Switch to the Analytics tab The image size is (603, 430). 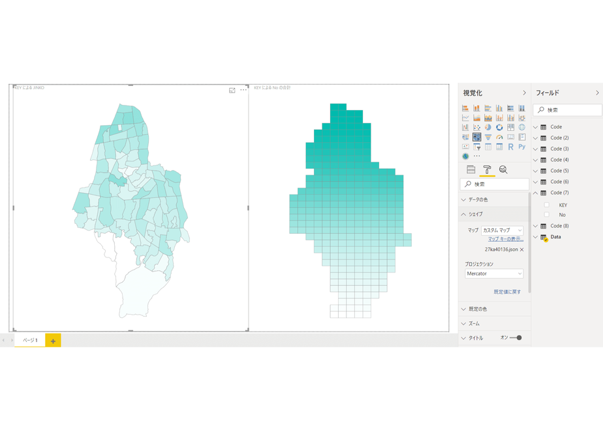pyautogui.click(x=503, y=169)
